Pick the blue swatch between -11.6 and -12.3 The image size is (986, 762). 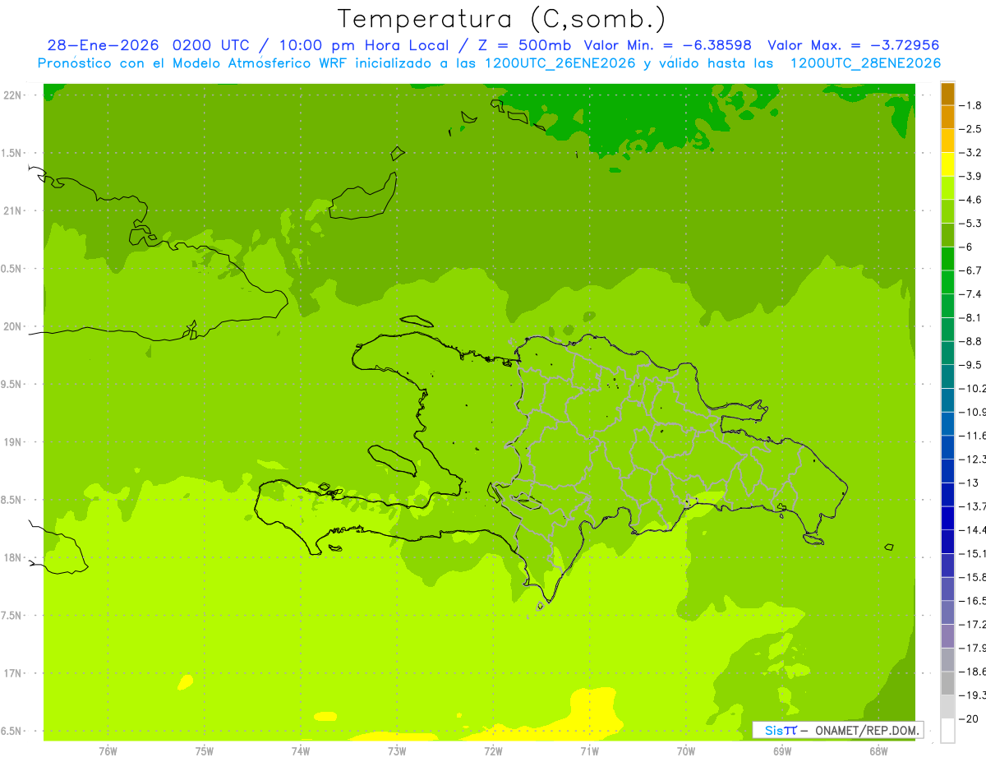[x=947, y=447]
